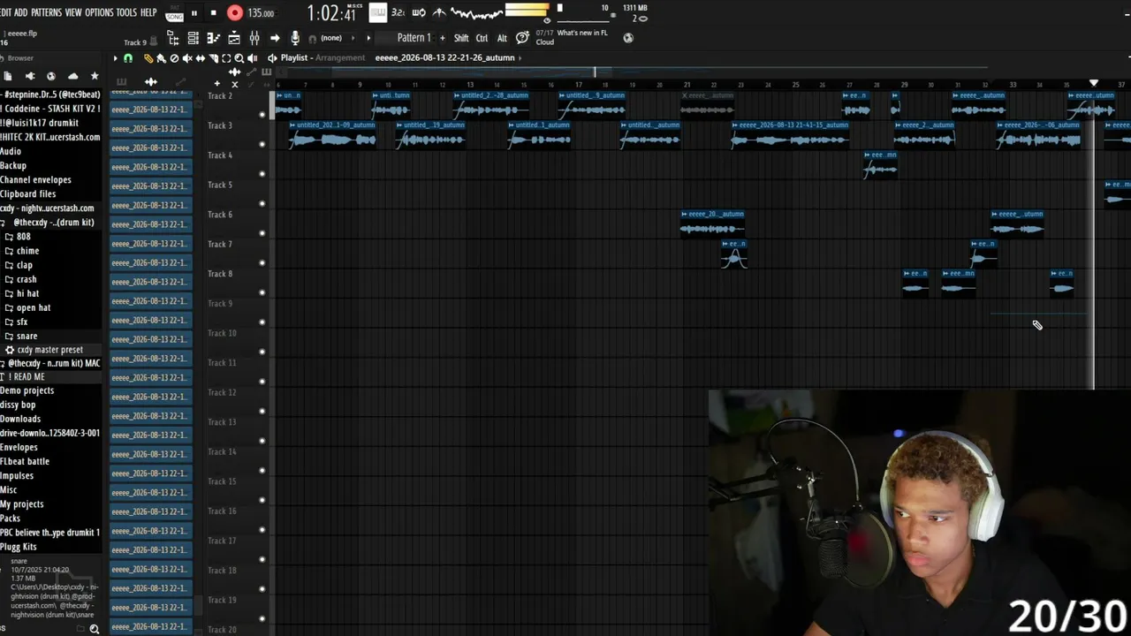Show all files tab in Browser
The height and width of the screenshot is (636, 1131).
(x=7, y=77)
